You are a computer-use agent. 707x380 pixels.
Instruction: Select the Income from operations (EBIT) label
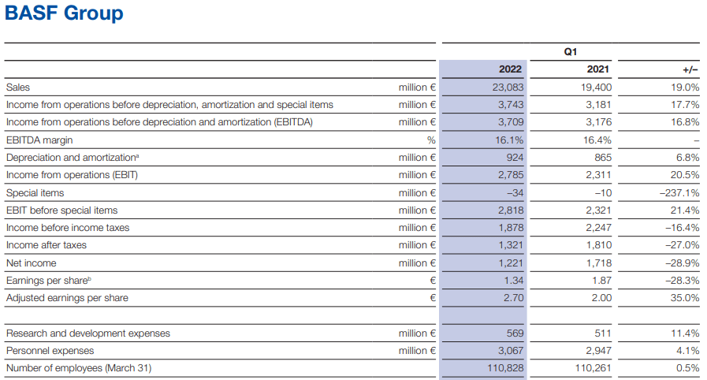click(x=72, y=175)
